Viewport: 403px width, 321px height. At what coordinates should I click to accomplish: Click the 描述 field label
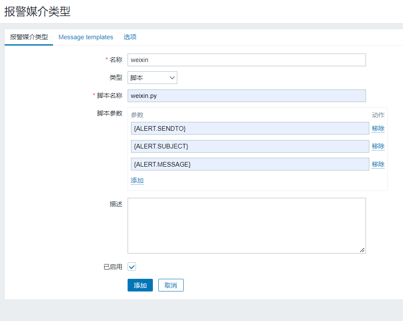(116, 204)
